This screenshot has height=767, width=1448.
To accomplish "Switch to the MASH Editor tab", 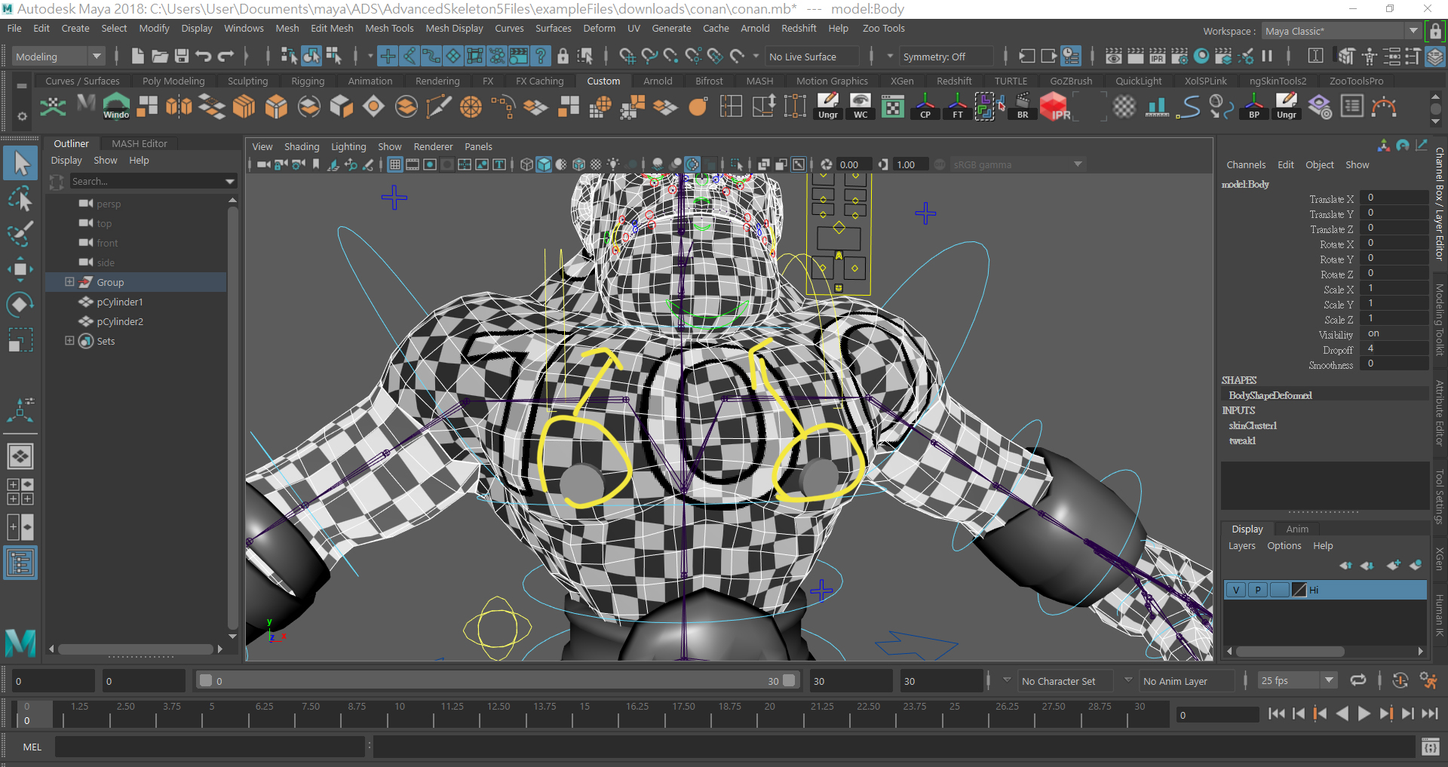I will click(139, 143).
